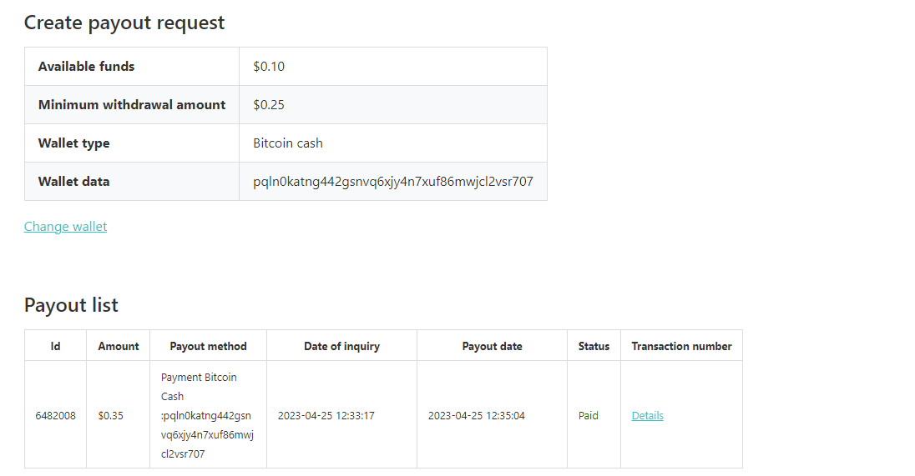Select the $0.35 payout amount cell

coord(110,416)
